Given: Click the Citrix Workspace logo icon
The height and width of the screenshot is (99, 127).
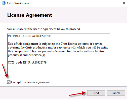Looking at the screenshot, I should (4, 3).
